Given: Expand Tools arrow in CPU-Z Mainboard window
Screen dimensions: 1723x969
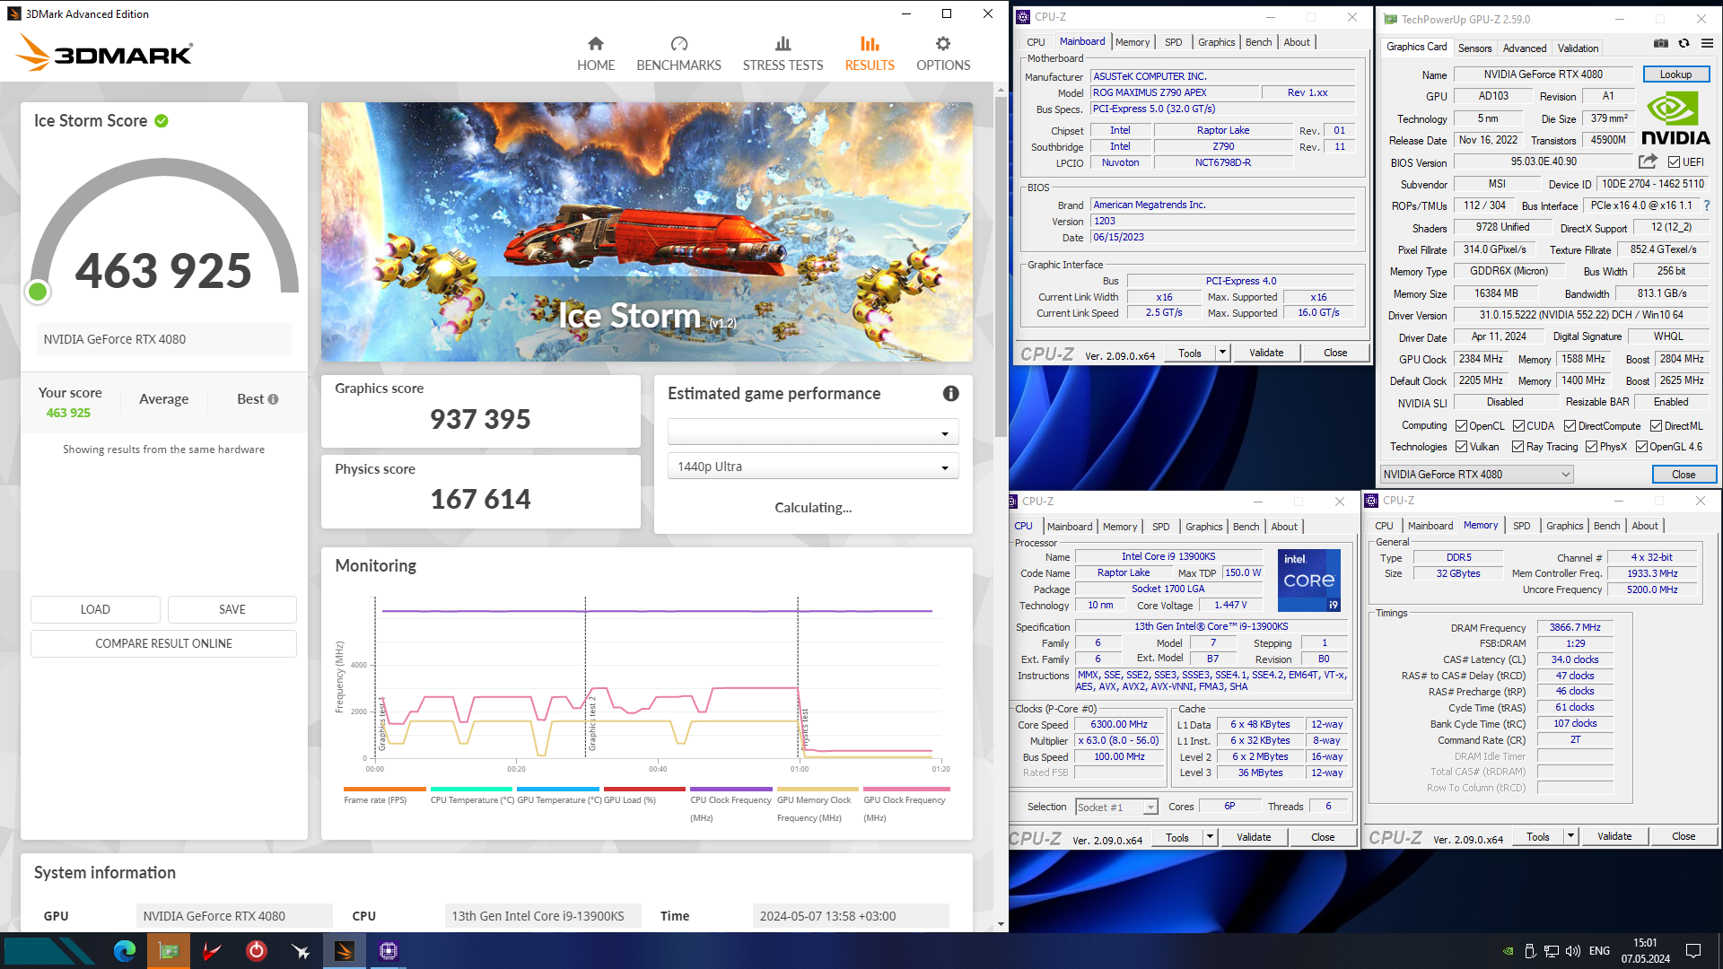Looking at the screenshot, I should pos(1222,353).
